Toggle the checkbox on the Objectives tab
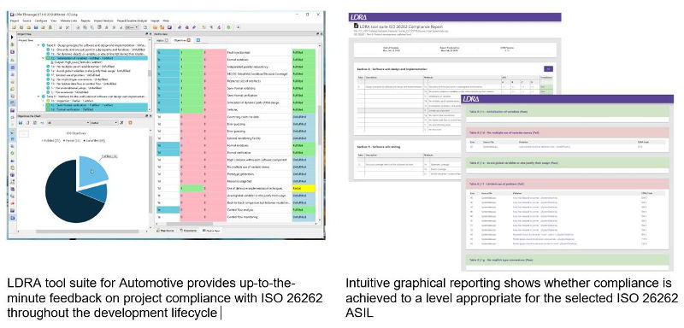Screen dimensions: 684x328 [188, 40]
